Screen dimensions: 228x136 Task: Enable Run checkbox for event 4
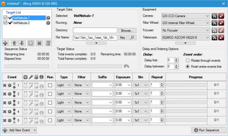pyautogui.click(x=50, y=111)
